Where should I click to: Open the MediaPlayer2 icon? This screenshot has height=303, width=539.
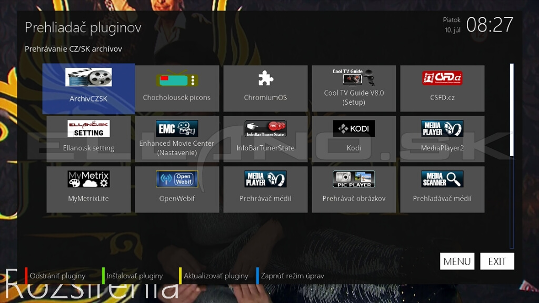[x=442, y=128]
